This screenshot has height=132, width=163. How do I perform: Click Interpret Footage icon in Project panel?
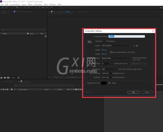click(x=2, y=78)
